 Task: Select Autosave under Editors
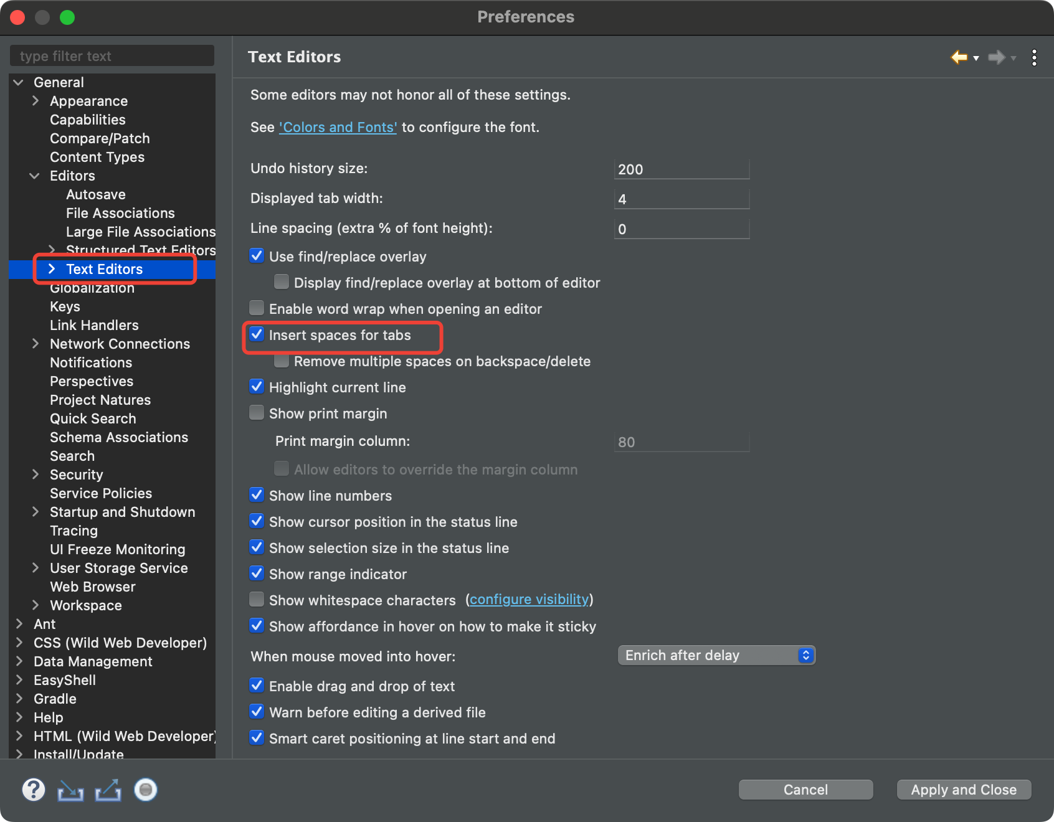coord(96,194)
